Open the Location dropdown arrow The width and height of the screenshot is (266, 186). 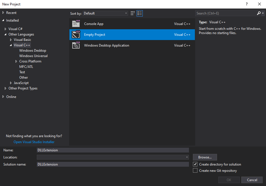[187, 157]
